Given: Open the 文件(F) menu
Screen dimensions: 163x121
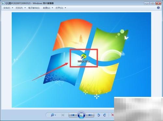Looking at the screenshot, I should pyautogui.click(x=7, y=8).
